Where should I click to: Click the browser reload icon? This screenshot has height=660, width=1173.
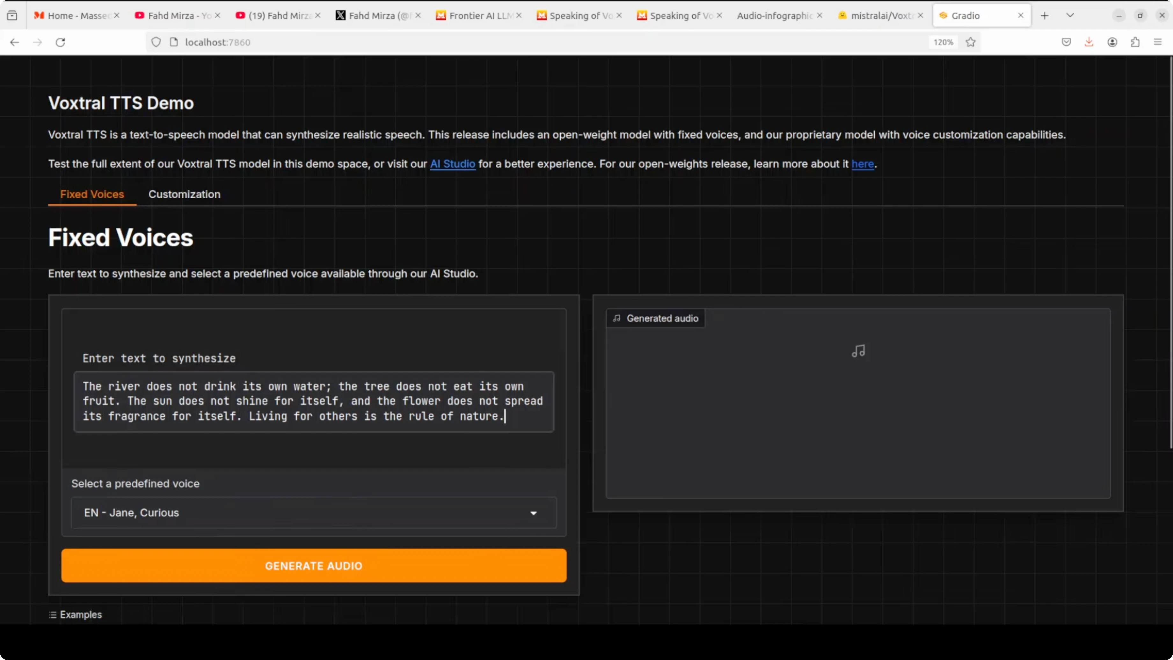[60, 42]
